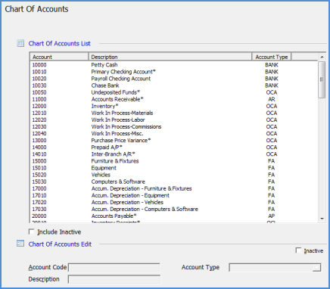Screen dimensions: 330x289
Task: Select the Accounts Receivable row
Action: 174,99
